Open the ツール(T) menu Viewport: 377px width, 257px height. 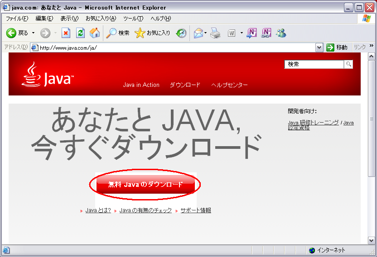(133, 19)
